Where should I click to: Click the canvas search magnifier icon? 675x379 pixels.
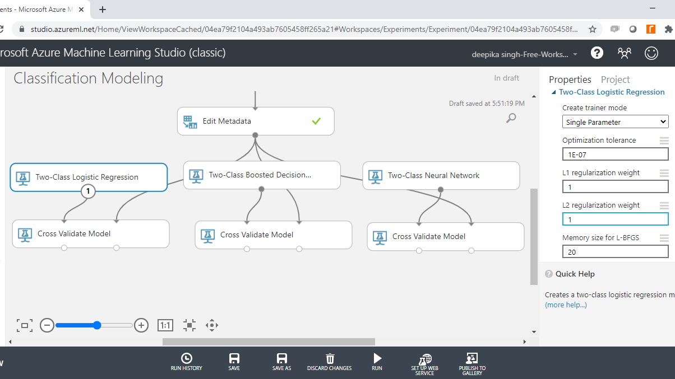[511, 118]
